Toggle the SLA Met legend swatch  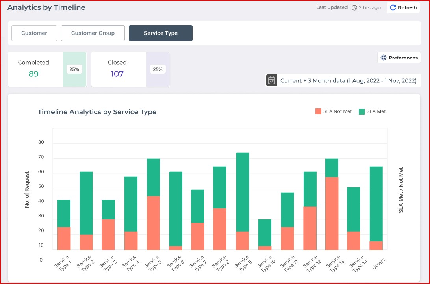pyautogui.click(x=361, y=111)
